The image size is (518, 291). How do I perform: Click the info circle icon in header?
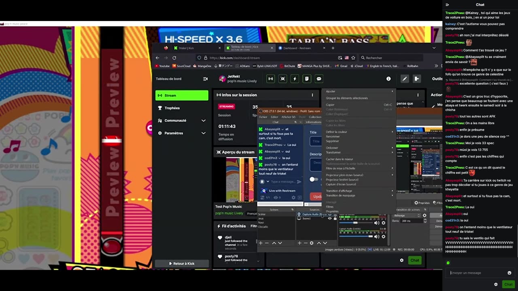[x=388, y=79]
